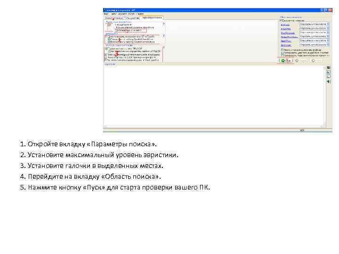Image resolution: width=339 pixels, height=254 pixels.
Task: Open help icon of Anti-RootKit group
Action: point(164,36)
